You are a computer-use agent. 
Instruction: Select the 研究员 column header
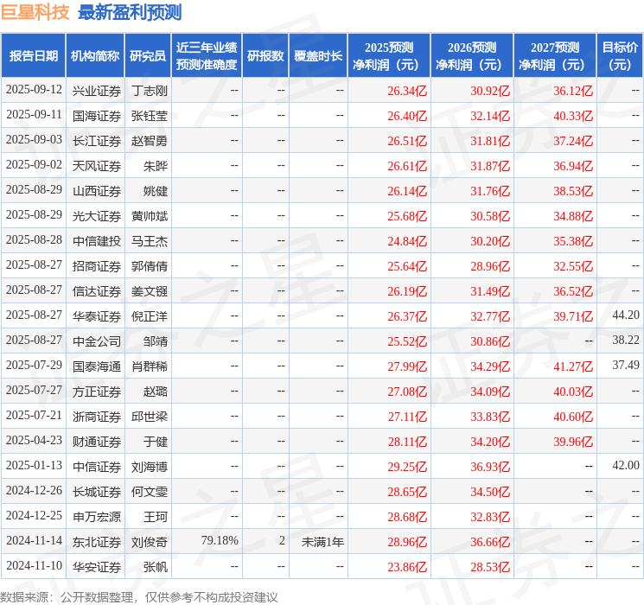(x=148, y=56)
